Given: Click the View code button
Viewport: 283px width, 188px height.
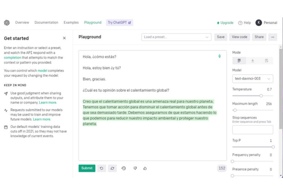Looking at the screenshot, I should (x=240, y=37).
